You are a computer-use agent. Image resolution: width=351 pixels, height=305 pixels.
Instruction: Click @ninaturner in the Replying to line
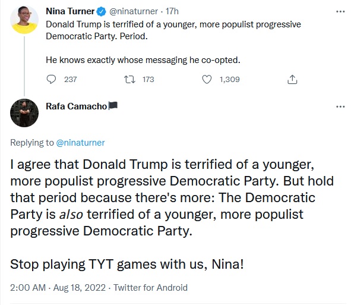click(80, 143)
